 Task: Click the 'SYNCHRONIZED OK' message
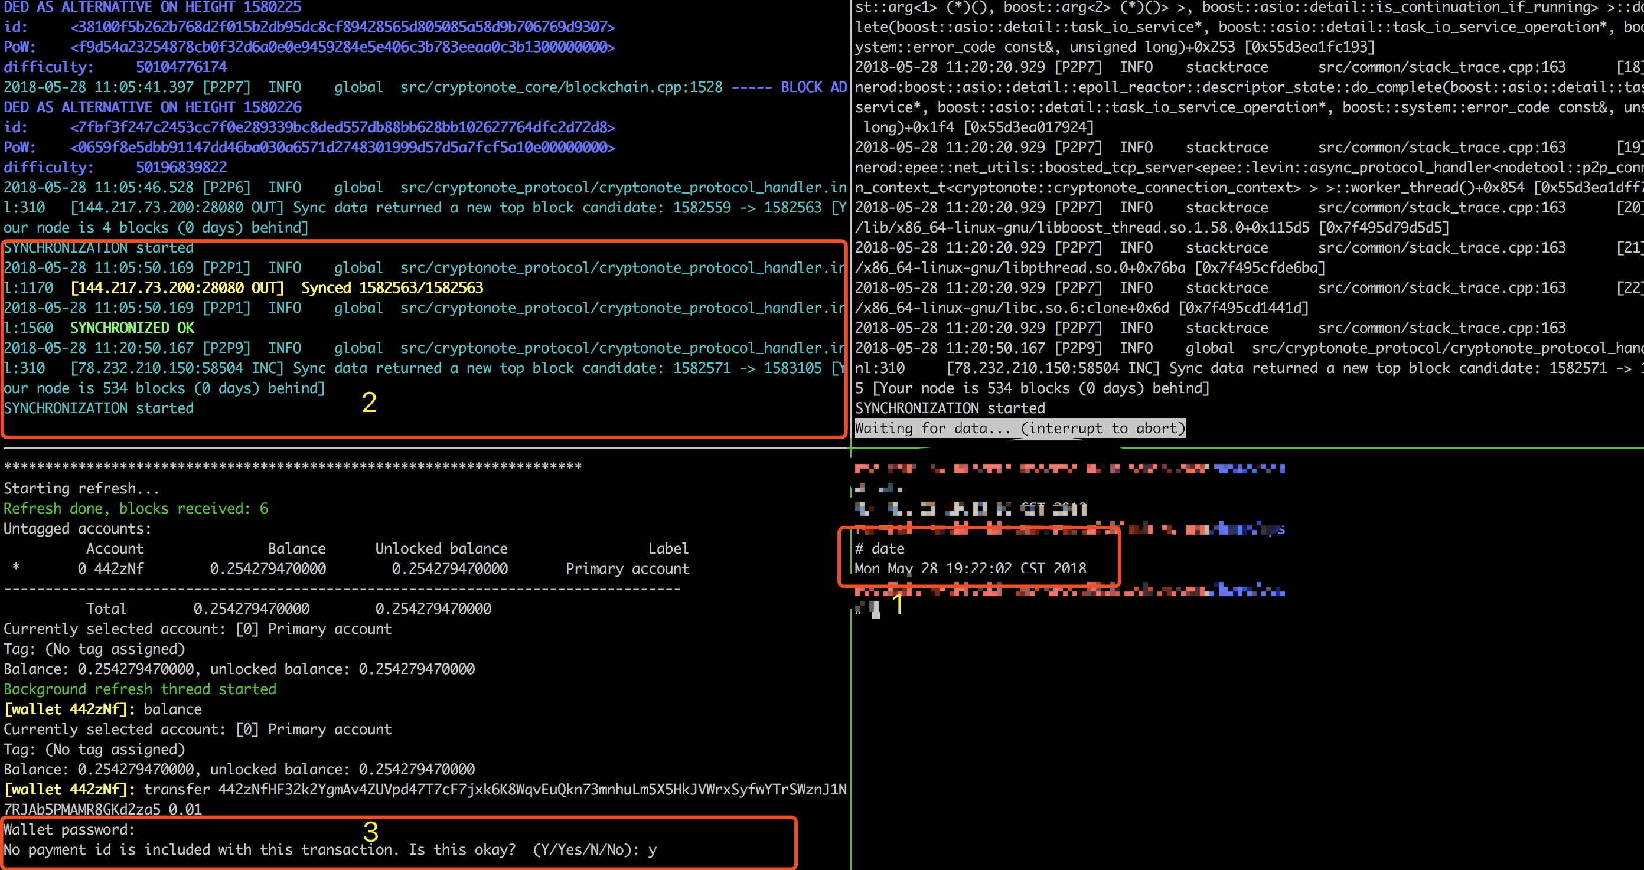132,328
